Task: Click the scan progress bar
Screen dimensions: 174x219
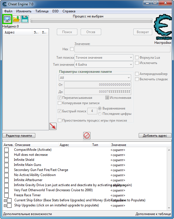Action: coord(91,21)
